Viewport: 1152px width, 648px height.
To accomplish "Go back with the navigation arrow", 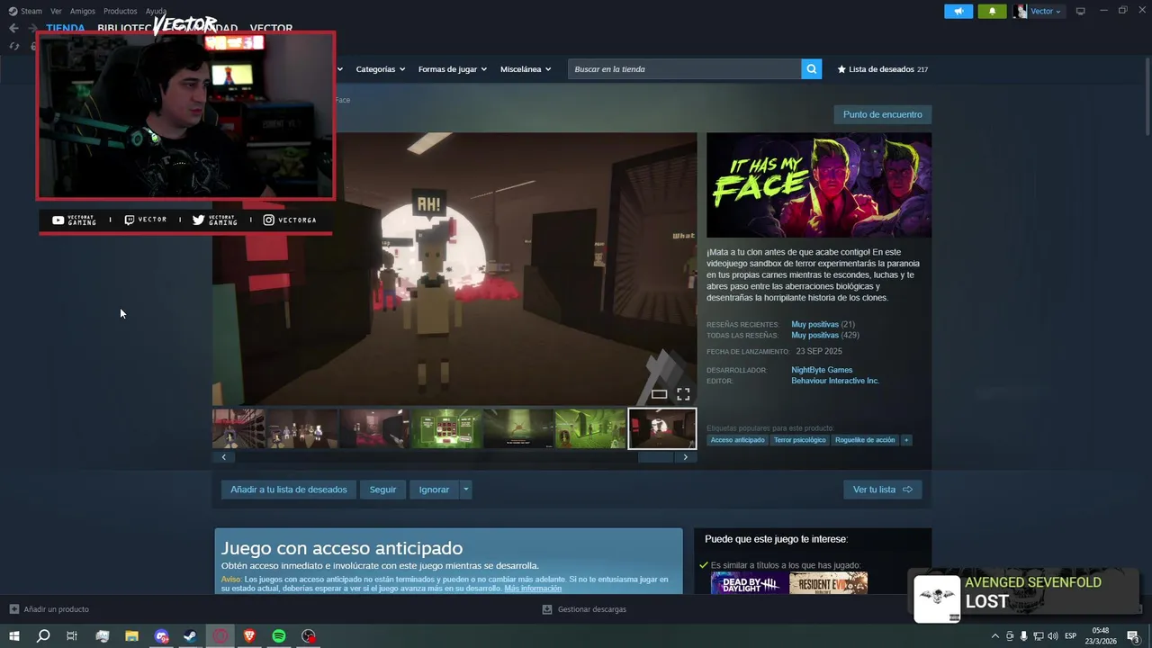I will tap(13, 28).
